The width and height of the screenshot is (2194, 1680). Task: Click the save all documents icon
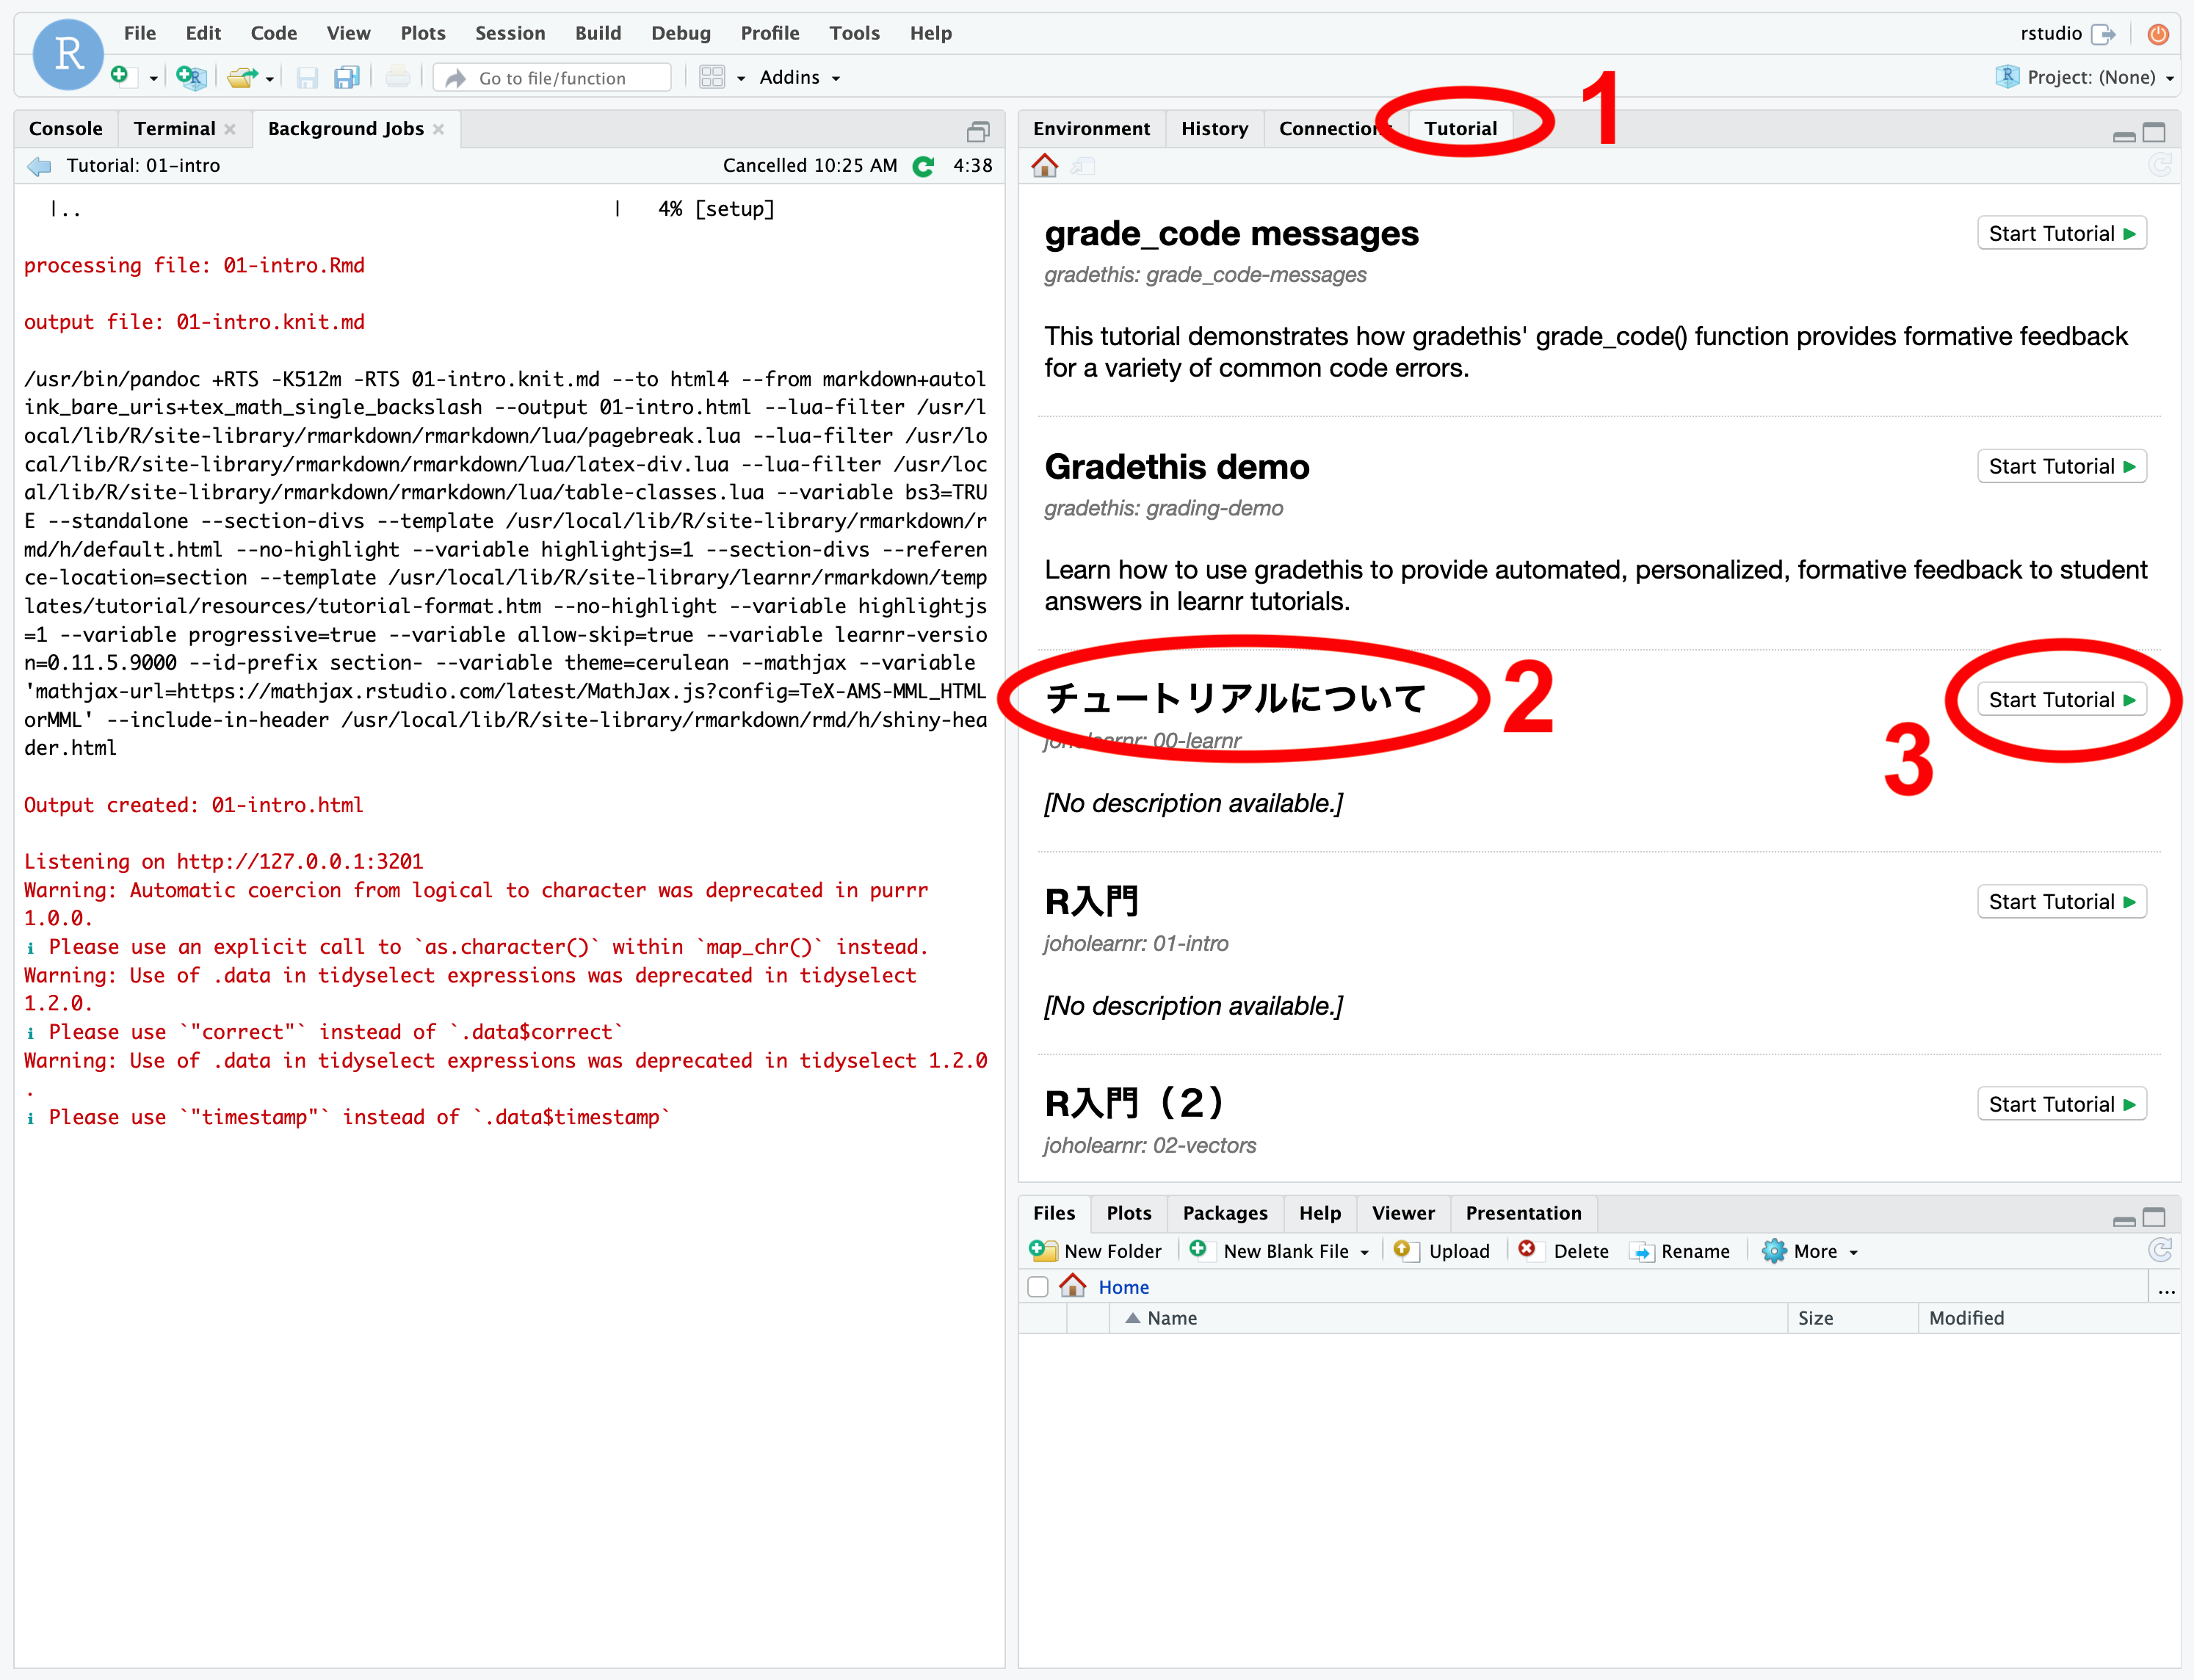[346, 77]
